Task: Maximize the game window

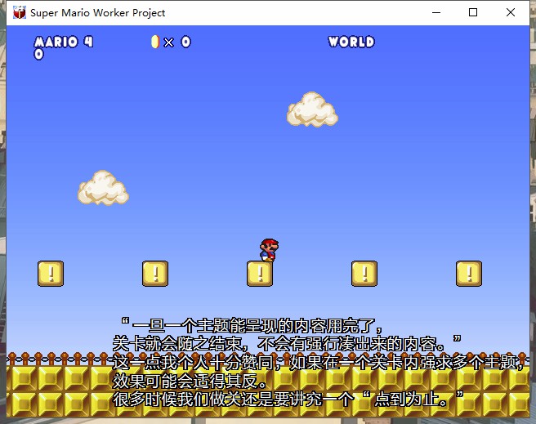Action: click(473, 12)
